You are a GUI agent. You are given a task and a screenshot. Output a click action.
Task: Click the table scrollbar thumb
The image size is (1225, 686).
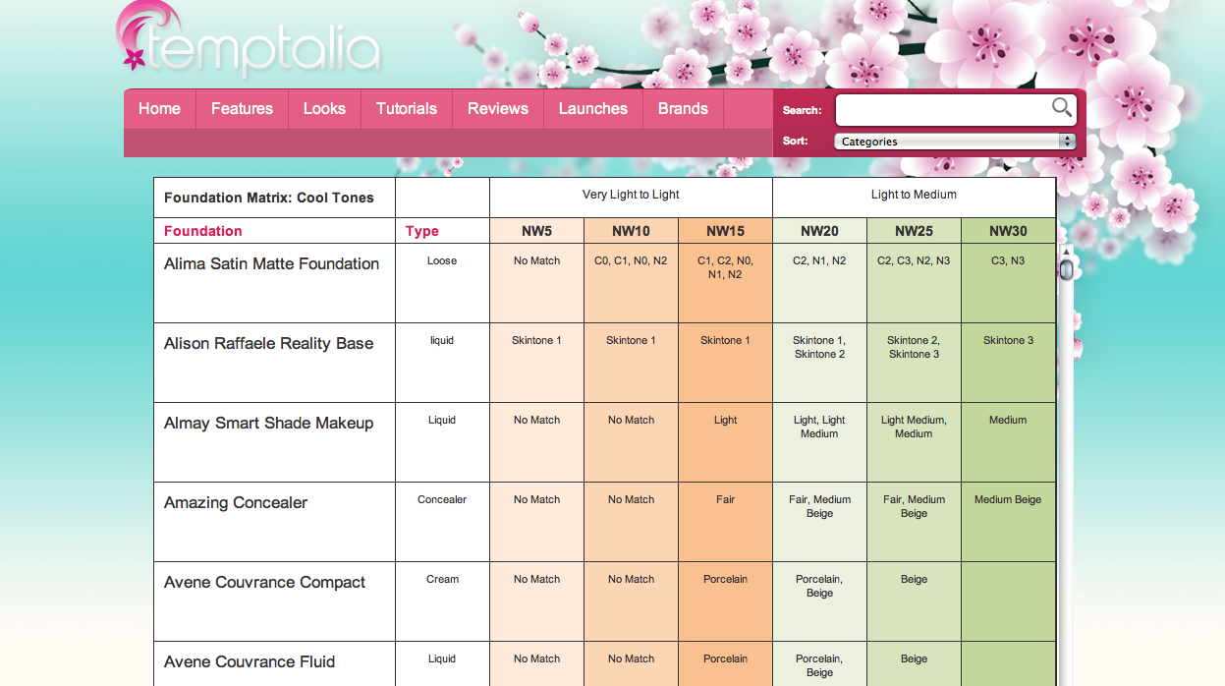[1067, 270]
